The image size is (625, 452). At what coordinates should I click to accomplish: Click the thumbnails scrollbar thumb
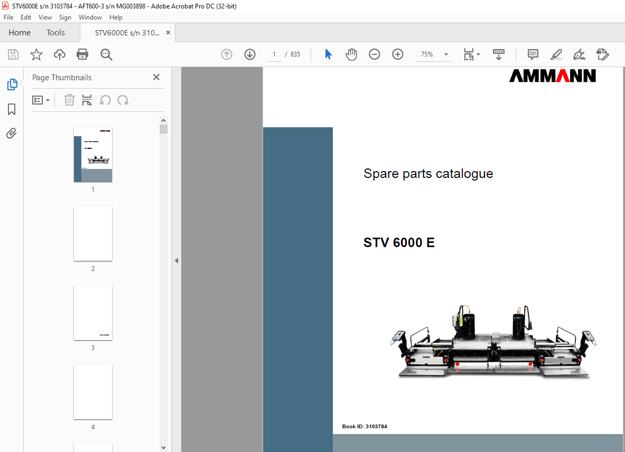tap(163, 129)
